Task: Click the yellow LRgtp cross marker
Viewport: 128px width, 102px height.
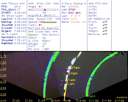Action: 69,74
